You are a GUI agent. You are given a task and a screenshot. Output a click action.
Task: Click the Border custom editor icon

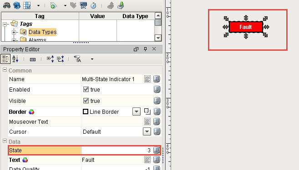pos(147,112)
